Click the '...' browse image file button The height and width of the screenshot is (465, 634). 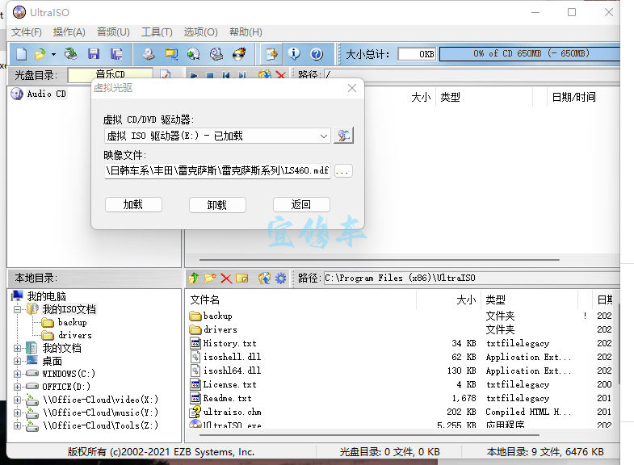click(342, 171)
